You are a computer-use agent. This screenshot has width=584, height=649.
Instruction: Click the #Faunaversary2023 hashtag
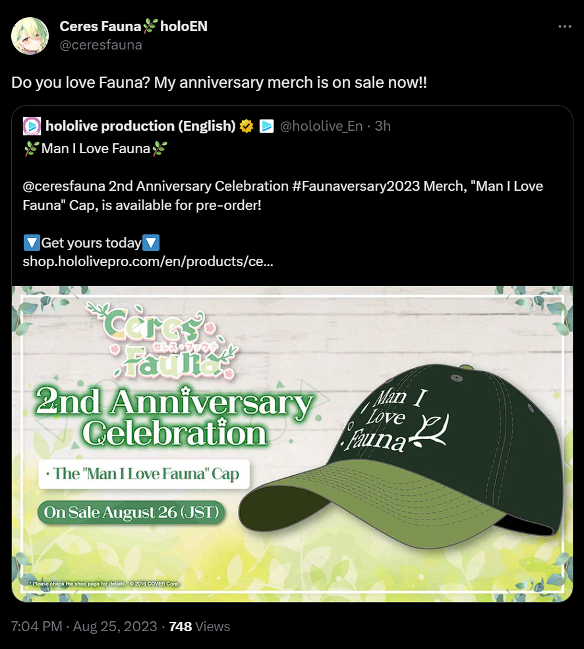pyautogui.click(x=356, y=186)
